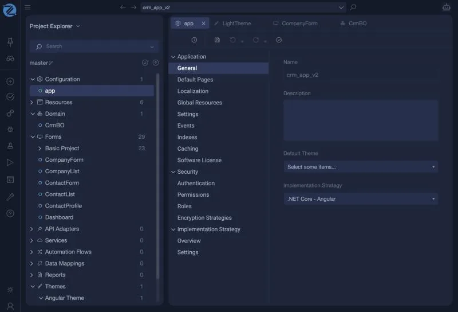Select Localization settings item

193,91
